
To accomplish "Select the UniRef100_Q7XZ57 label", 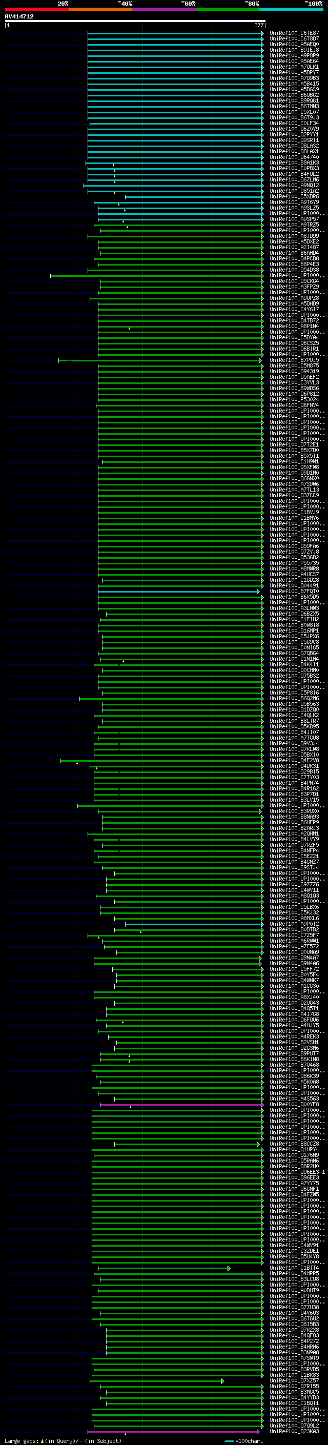I will pyautogui.click(x=294, y=1380).
